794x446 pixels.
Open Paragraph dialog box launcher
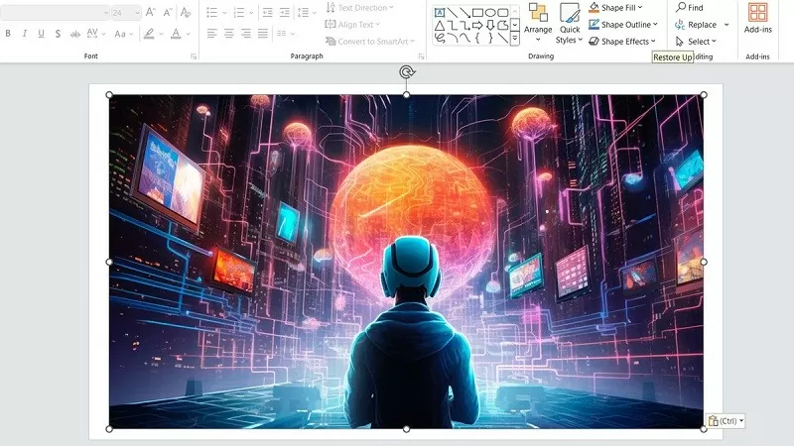(x=421, y=56)
